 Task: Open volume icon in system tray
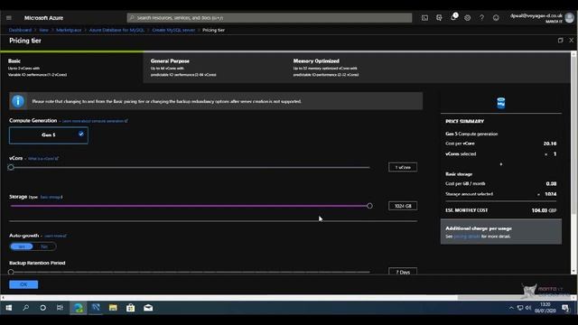528,308
